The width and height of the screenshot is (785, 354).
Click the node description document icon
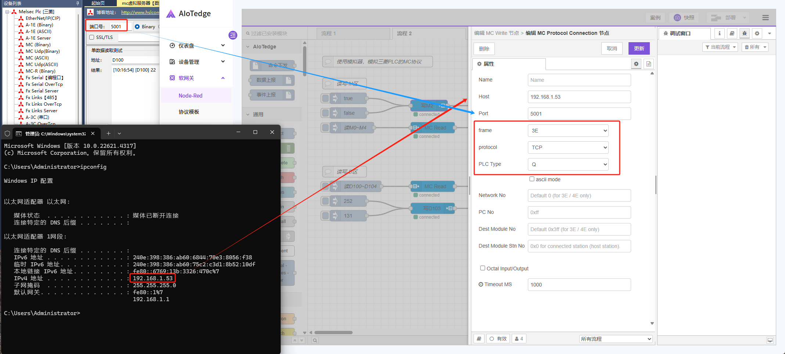[649, 64]
